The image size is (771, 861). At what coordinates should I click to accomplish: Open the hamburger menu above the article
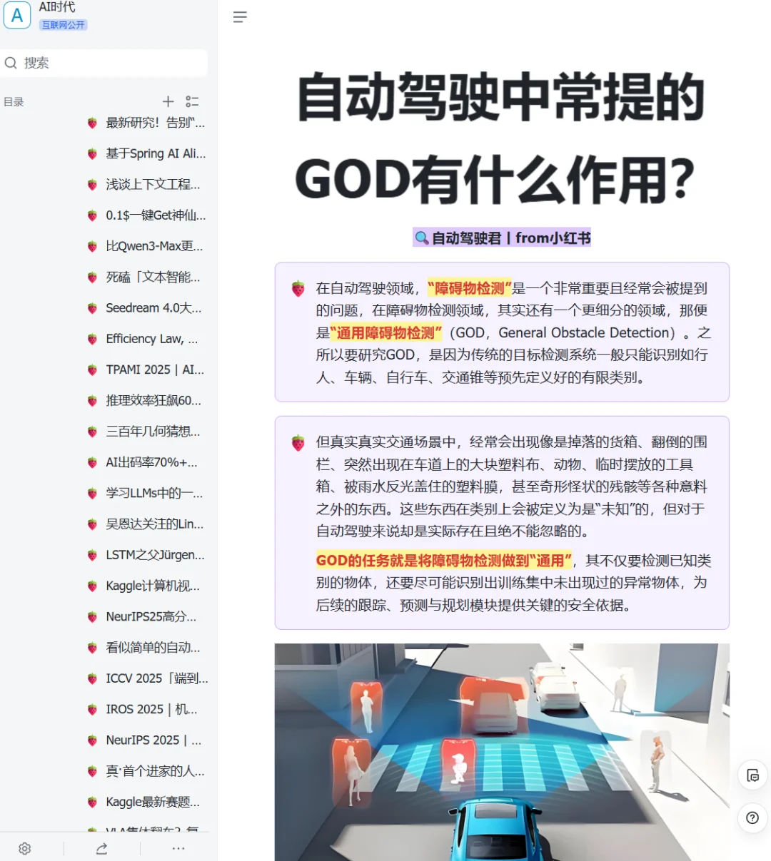(x=240, y=17)
